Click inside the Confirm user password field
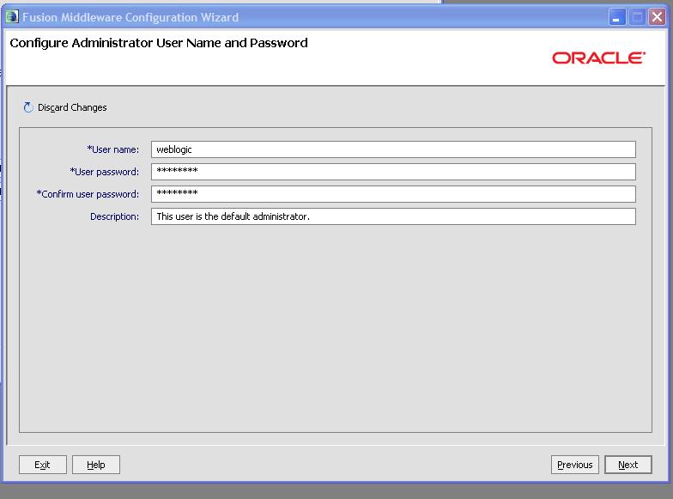673x499 pixels. click(x=393, y=194)
